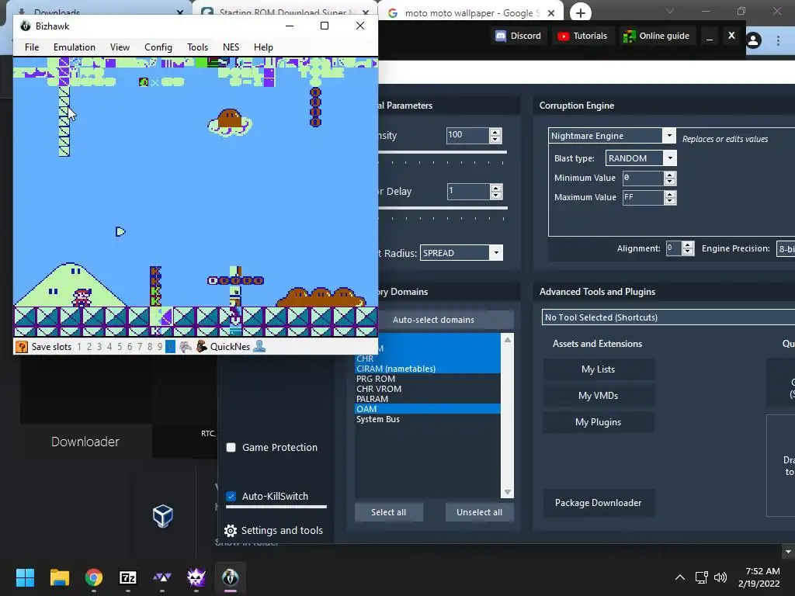The width and height of the screenshot is (795, 596).
Task: Open the Blast Radius SPREAD dropdown
Action: [x=496, y=252]
